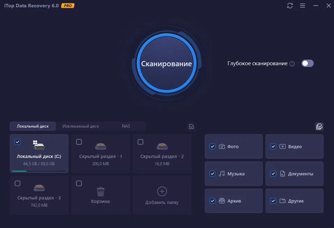Click the drive icon of Скрытый раздел - 1
This screenshot has height=228, width=334.
click(101, 146)
